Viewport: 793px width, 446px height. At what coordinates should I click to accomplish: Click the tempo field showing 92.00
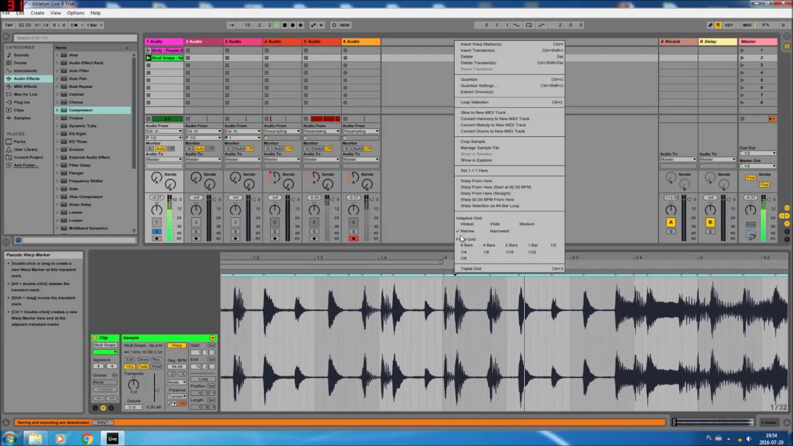point(25,25)
